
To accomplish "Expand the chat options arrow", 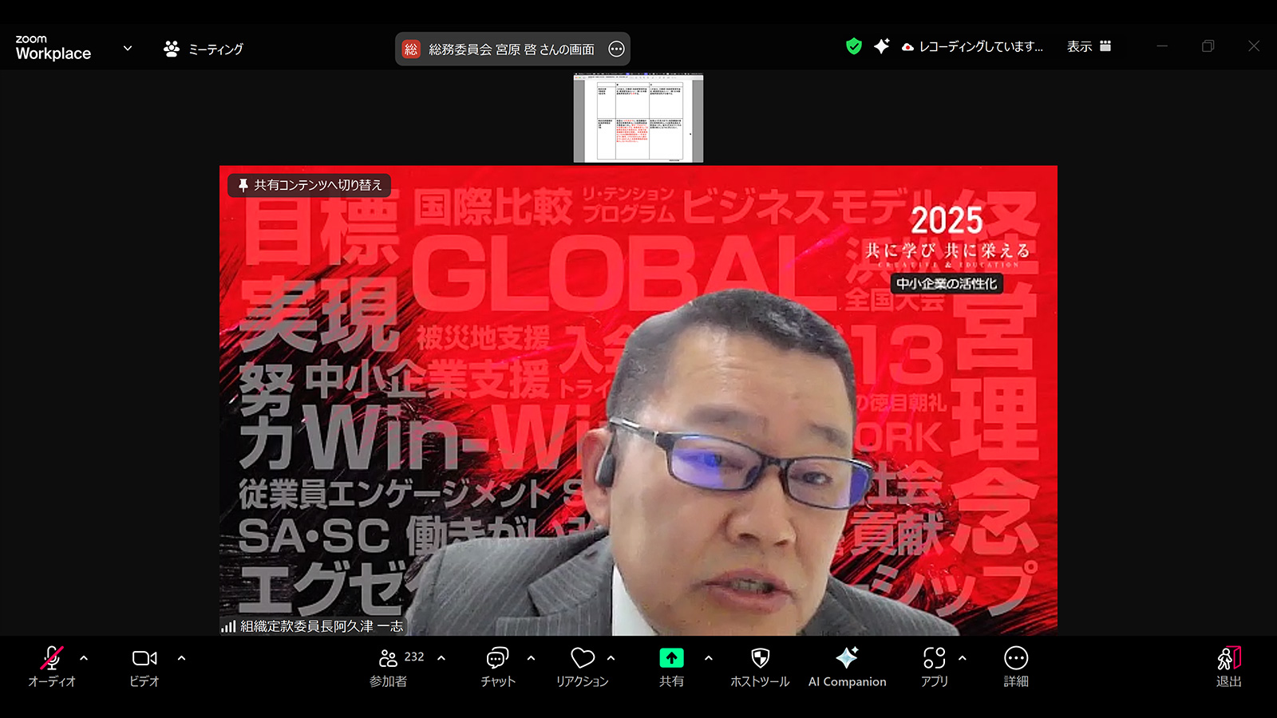I will pos(531,658).
